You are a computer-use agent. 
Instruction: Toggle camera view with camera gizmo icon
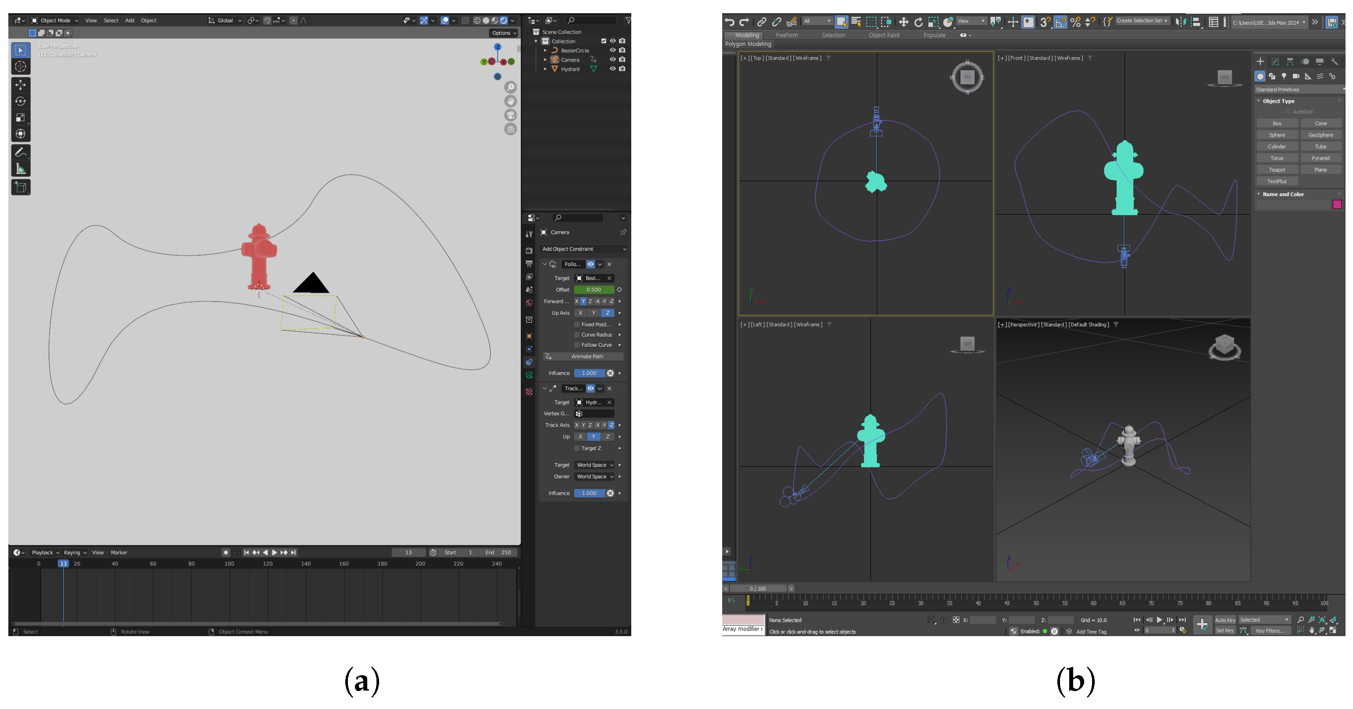[x=510, y=115]
